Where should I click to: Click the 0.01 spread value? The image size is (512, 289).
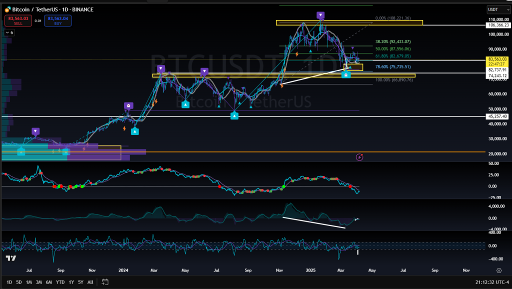click(x=38, y=21)
